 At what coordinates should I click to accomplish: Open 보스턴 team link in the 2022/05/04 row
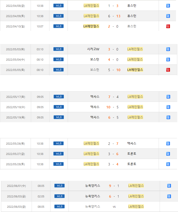(x=95, y=60)
